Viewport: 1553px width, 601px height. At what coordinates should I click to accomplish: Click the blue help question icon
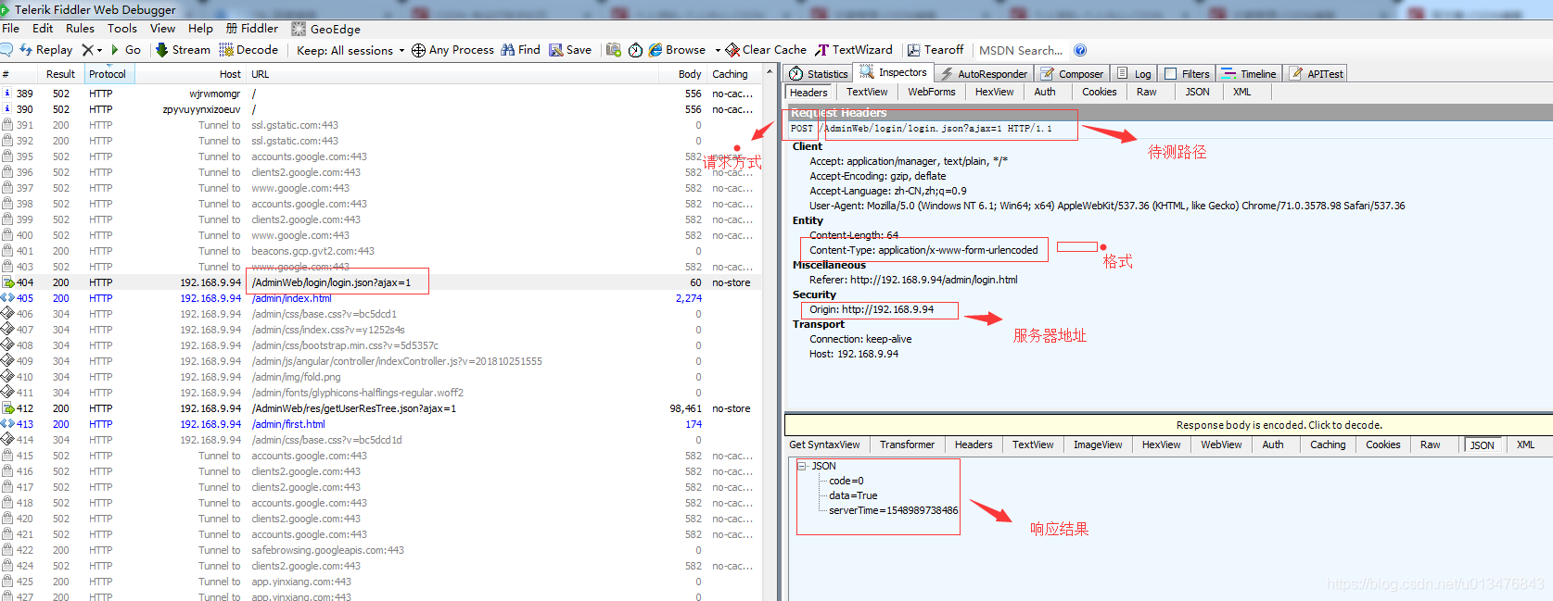(1080, 50)
